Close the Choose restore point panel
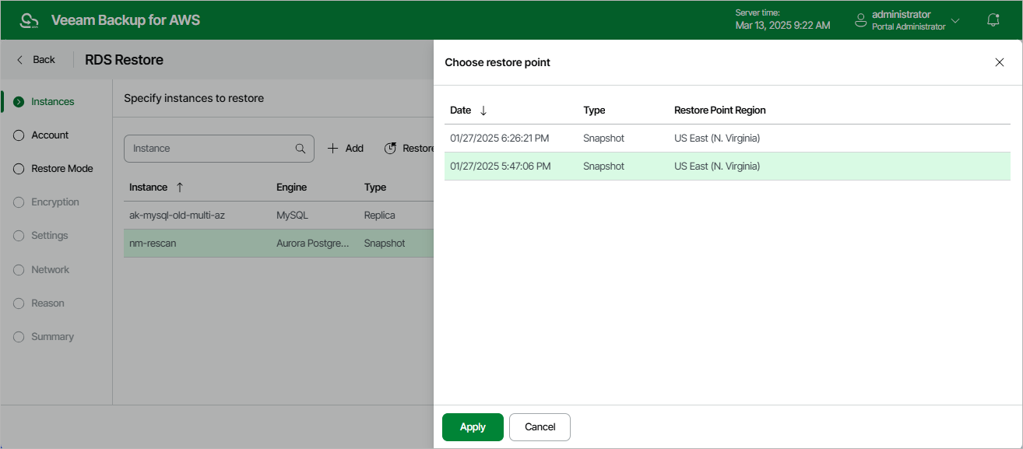 pos(1000,62)
